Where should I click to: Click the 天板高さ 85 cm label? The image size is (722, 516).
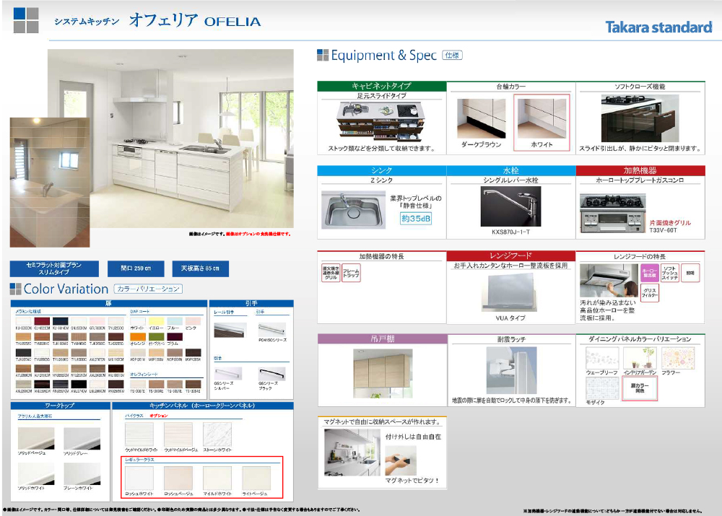(x=200, y=268)
